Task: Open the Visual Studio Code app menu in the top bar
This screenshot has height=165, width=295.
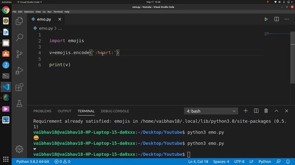Action: click(29, 2)
